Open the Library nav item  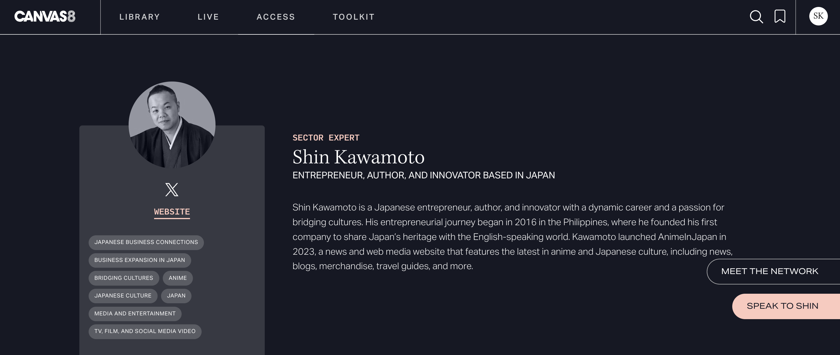tap(140, 17)
